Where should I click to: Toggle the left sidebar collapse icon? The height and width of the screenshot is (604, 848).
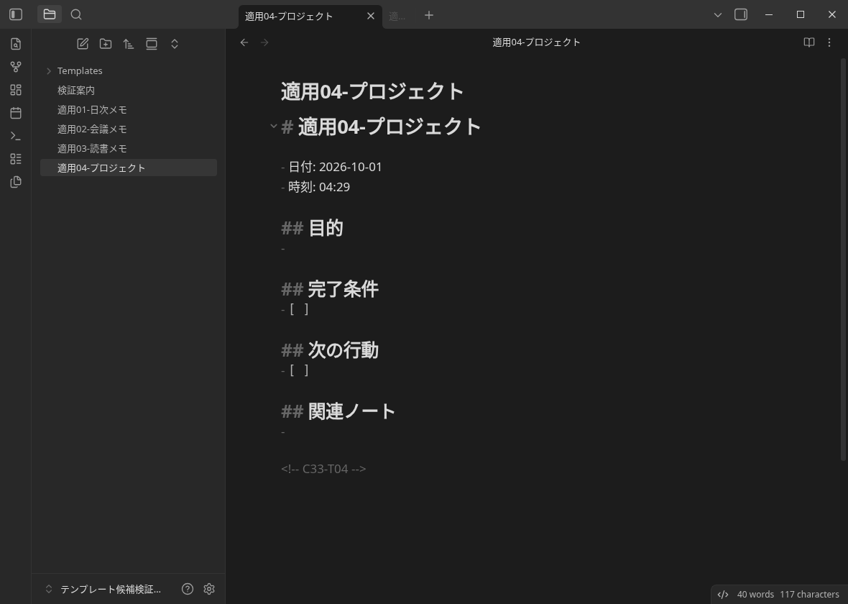click(x=16, y=14)
